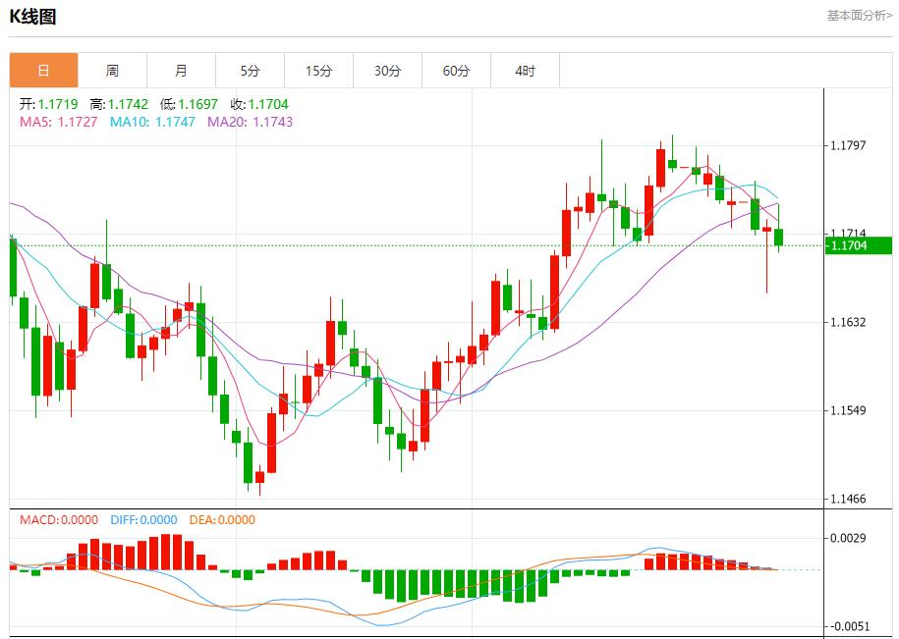Image resolution: width=899 pixels, height=639 pixels.
Task: Switch to the 60分 chart tab
Action: (456, 71)
